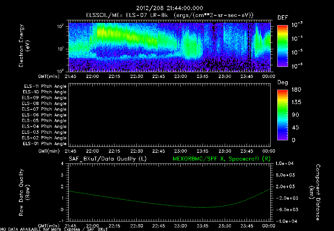Click 23:00 time tick under the spectrogram
The width and height of the screenshot is (334, 231).
180,76
